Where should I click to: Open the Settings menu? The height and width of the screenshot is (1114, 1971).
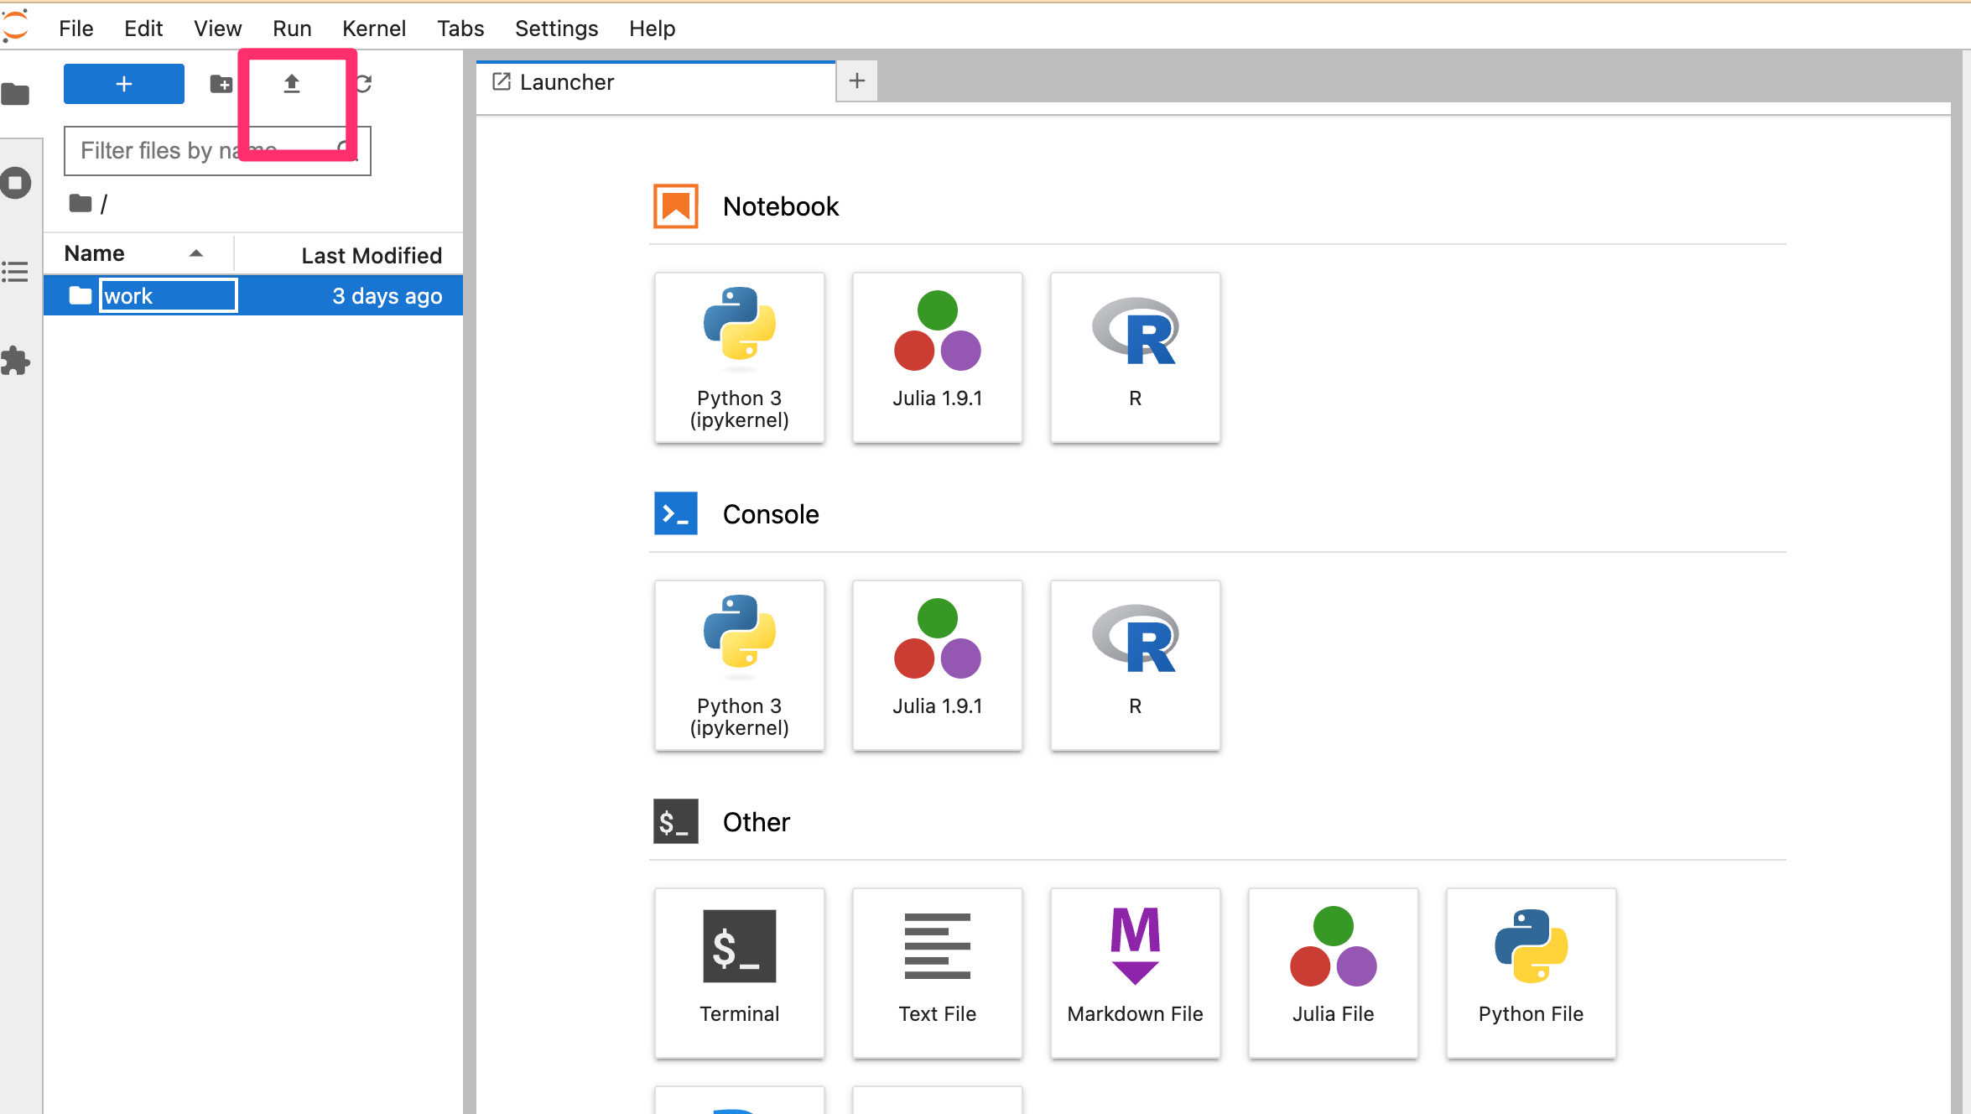point(556,29)
